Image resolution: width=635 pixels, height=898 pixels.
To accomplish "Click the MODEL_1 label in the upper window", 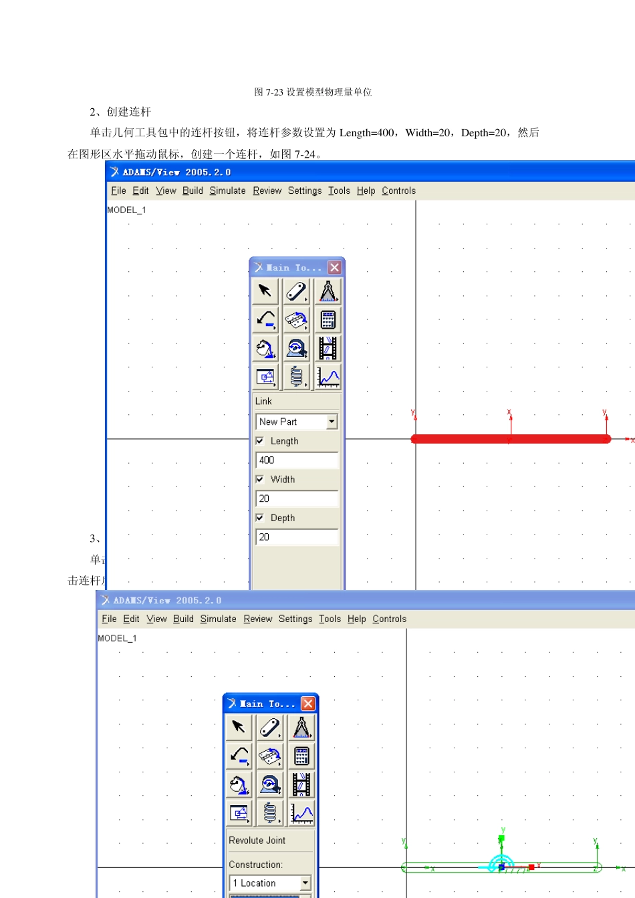I will pos(126,210).
